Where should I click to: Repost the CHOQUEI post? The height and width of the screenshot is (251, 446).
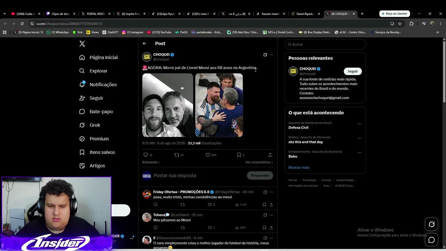pos(177,155)
